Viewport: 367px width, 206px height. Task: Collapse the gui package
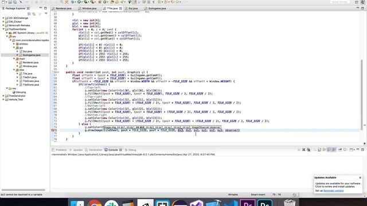point(14,47)
